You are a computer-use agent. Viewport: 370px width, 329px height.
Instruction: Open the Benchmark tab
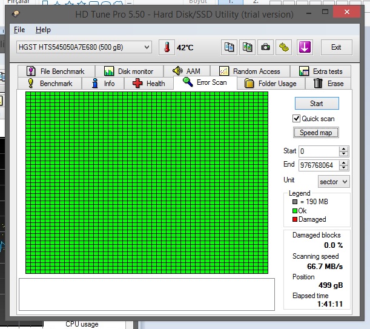[x=50, y=84]
